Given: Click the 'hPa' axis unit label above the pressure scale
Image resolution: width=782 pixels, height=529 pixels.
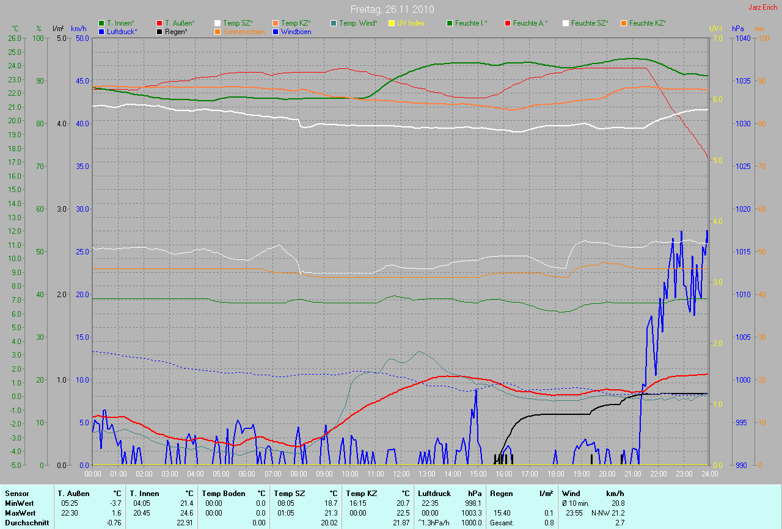Looking at the screenshot, I should (x=738, y=29).
